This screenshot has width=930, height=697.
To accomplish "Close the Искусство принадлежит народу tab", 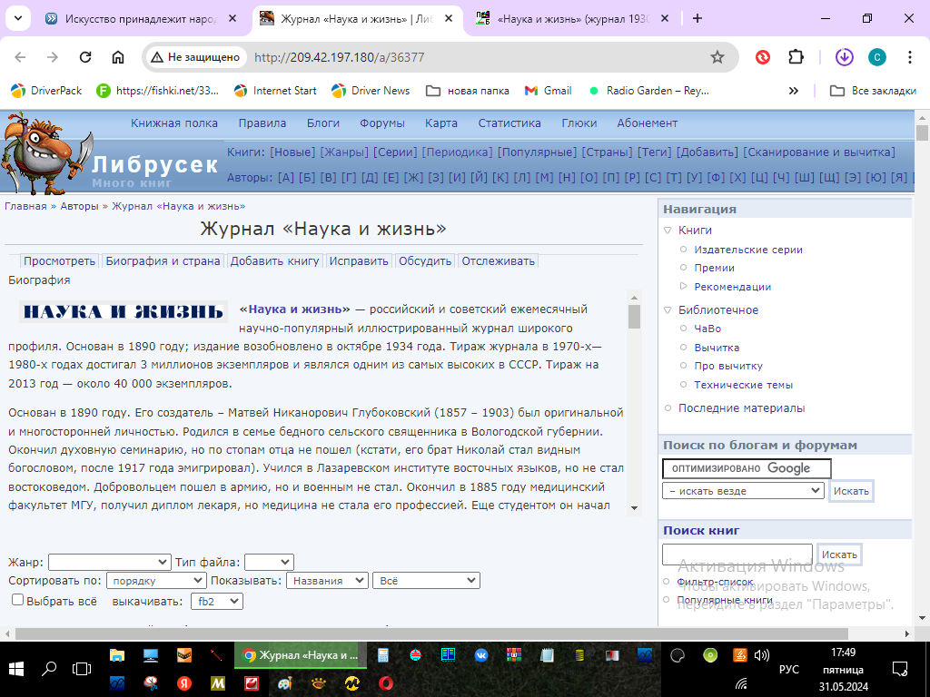I will click(232, 18).
